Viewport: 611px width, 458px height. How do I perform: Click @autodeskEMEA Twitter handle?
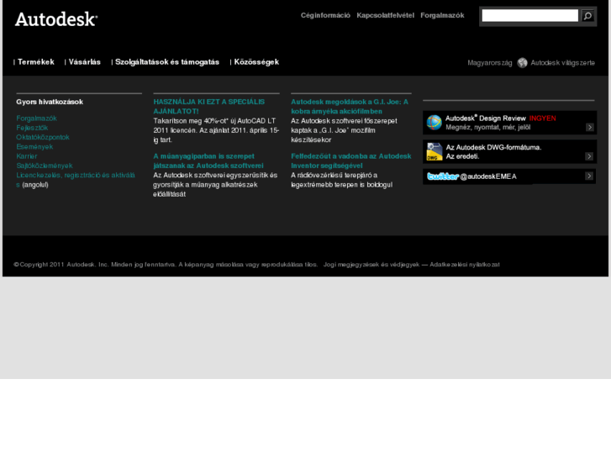tap(487, 176)
